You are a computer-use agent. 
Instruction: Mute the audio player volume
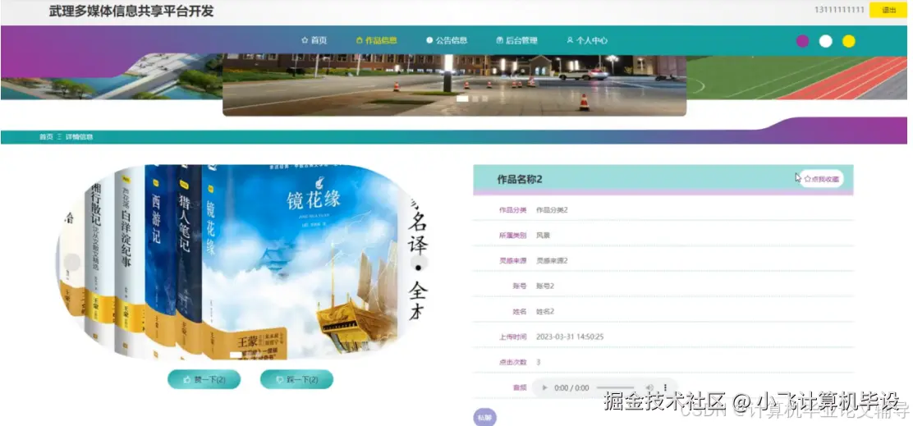[649, 387]
